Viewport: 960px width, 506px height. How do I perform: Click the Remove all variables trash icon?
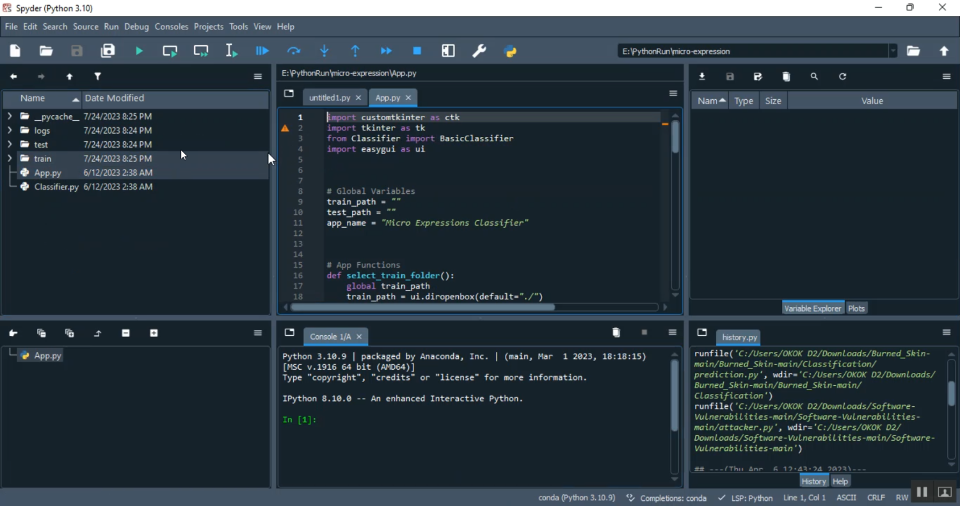787,77
